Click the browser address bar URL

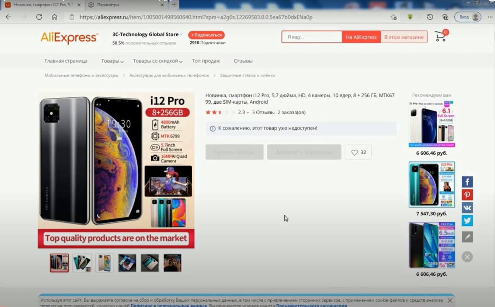pos(196,17)
